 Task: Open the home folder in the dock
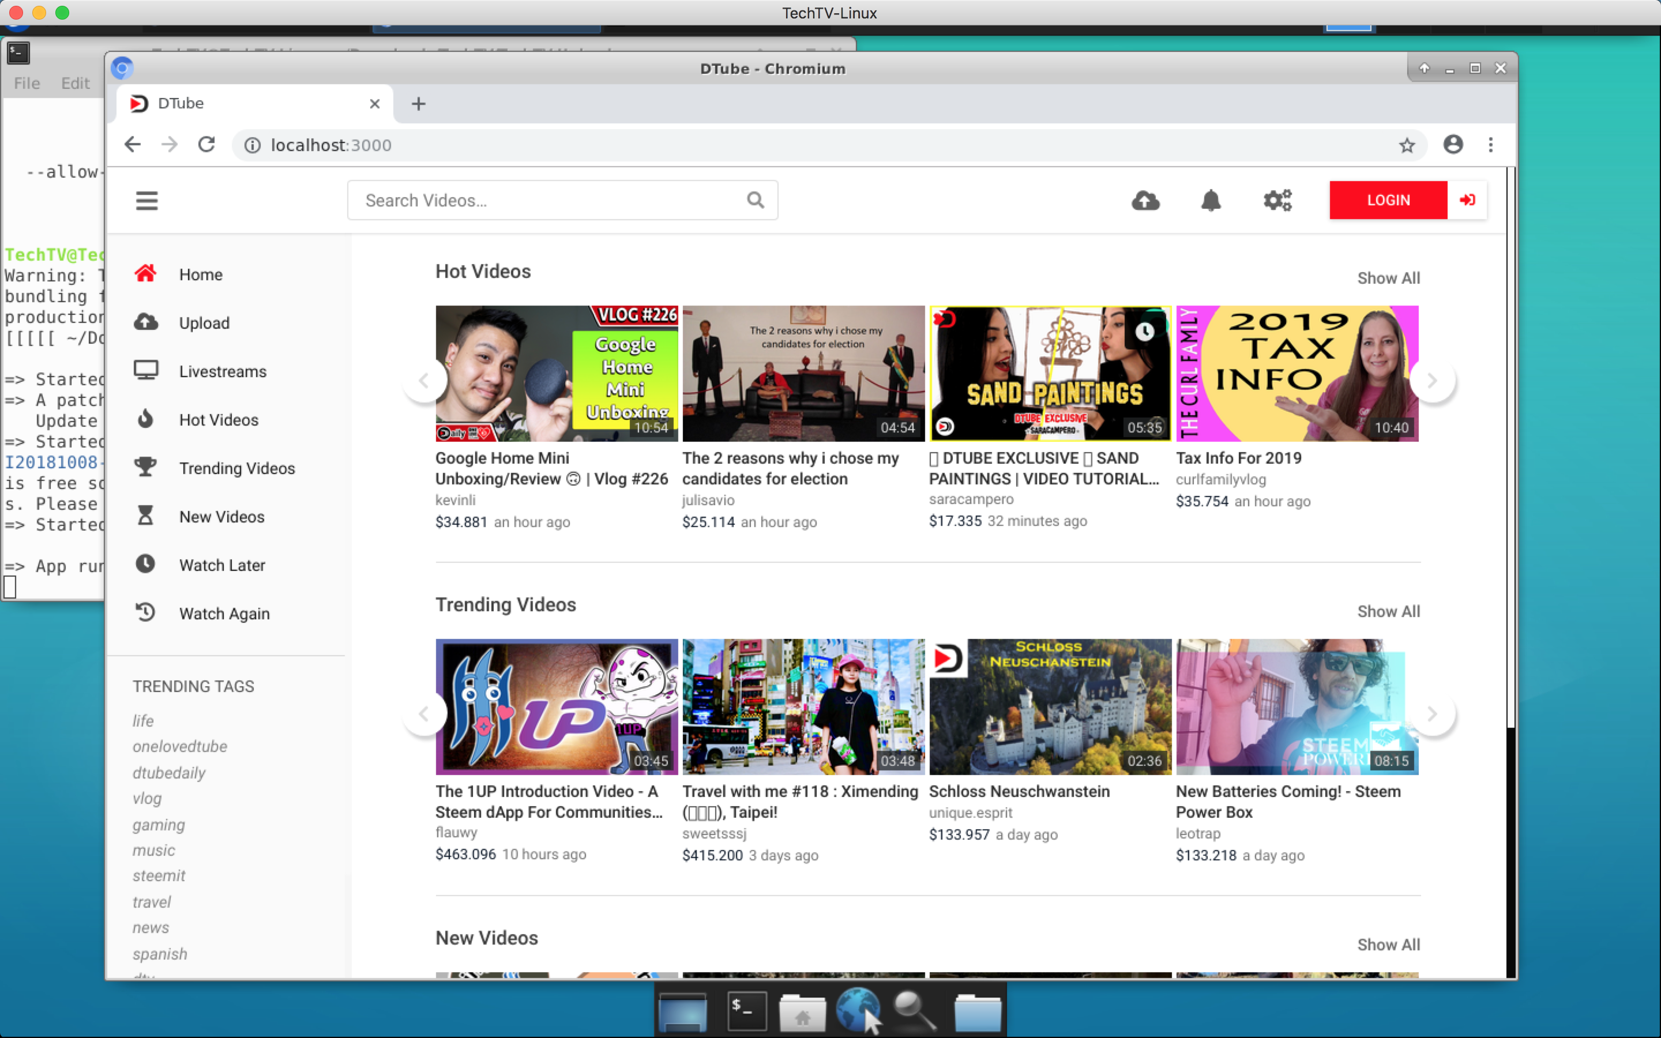pos(802,1012)
